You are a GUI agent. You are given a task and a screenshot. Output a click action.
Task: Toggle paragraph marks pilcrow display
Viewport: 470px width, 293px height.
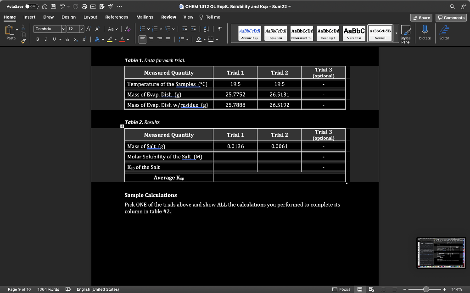(220, 29)
